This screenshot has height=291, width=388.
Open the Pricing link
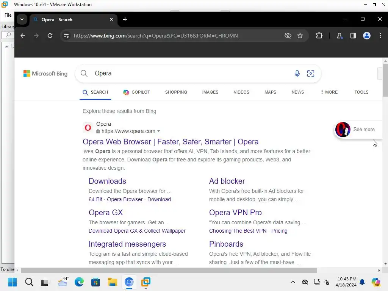279,231
